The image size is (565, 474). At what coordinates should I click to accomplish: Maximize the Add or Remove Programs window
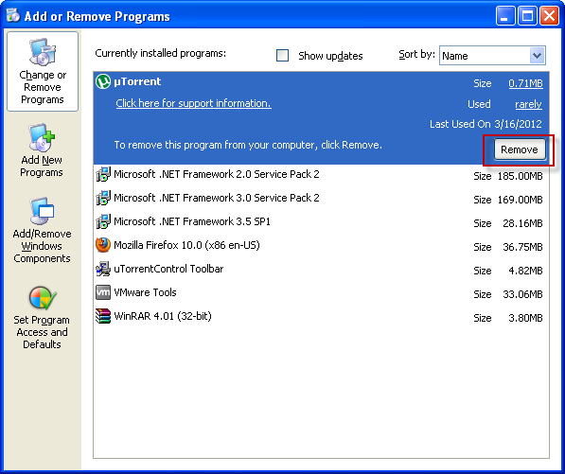tap(527, 16)
